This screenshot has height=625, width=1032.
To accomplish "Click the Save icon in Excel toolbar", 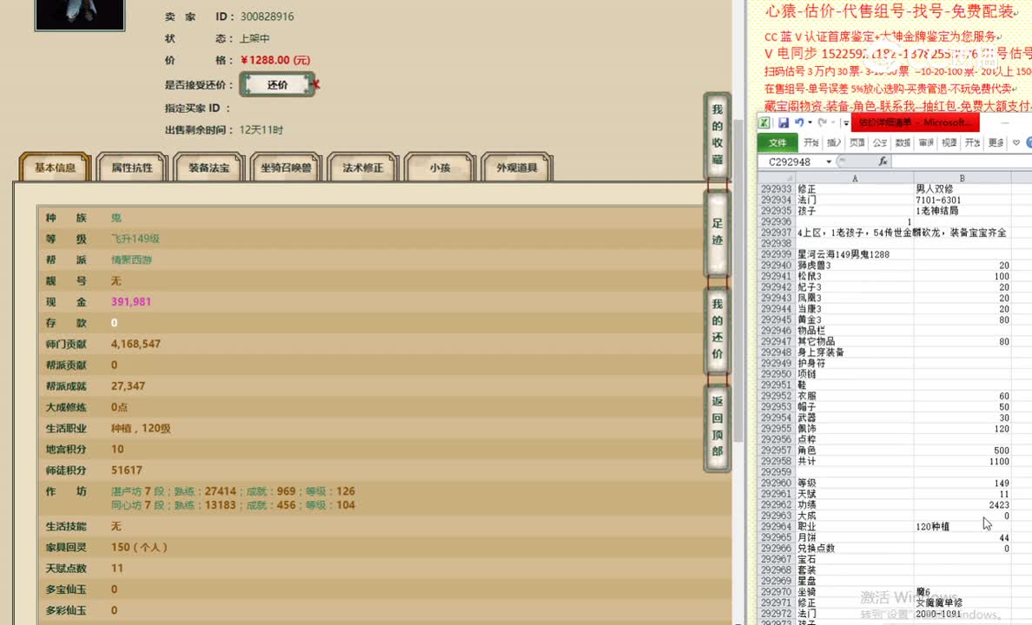I will [x=784, y=122].
